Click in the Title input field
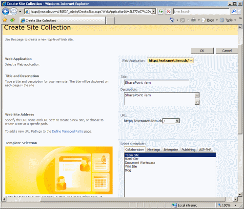The image size is (244, 209). (x=156, y=82)
